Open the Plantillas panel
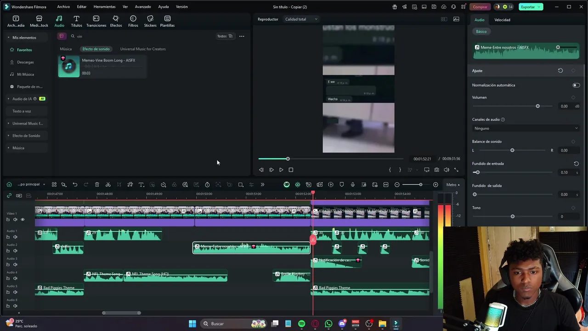Screen dimensions: 588x331 coord(167,21)
